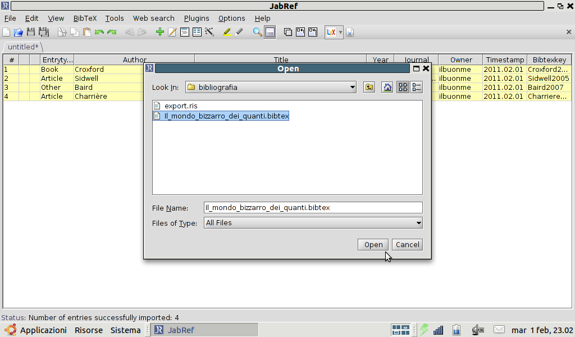This screenshot has width=575, height=337.
Task: Click the Cancel button in the dialog
Action: [408, 244]
